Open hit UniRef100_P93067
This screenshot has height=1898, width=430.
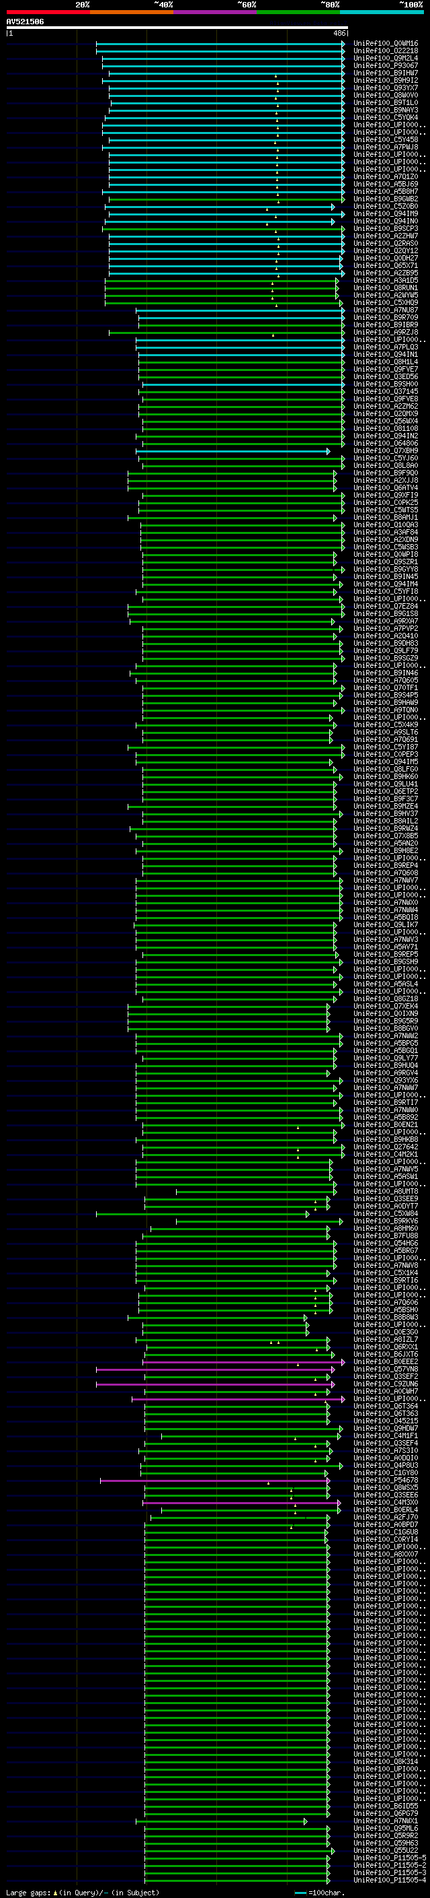(386, 65)
